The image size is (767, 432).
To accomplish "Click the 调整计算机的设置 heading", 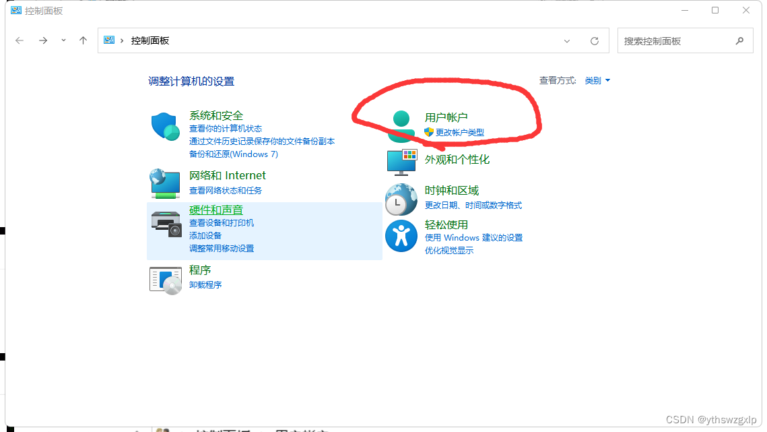I will (191, 82).
